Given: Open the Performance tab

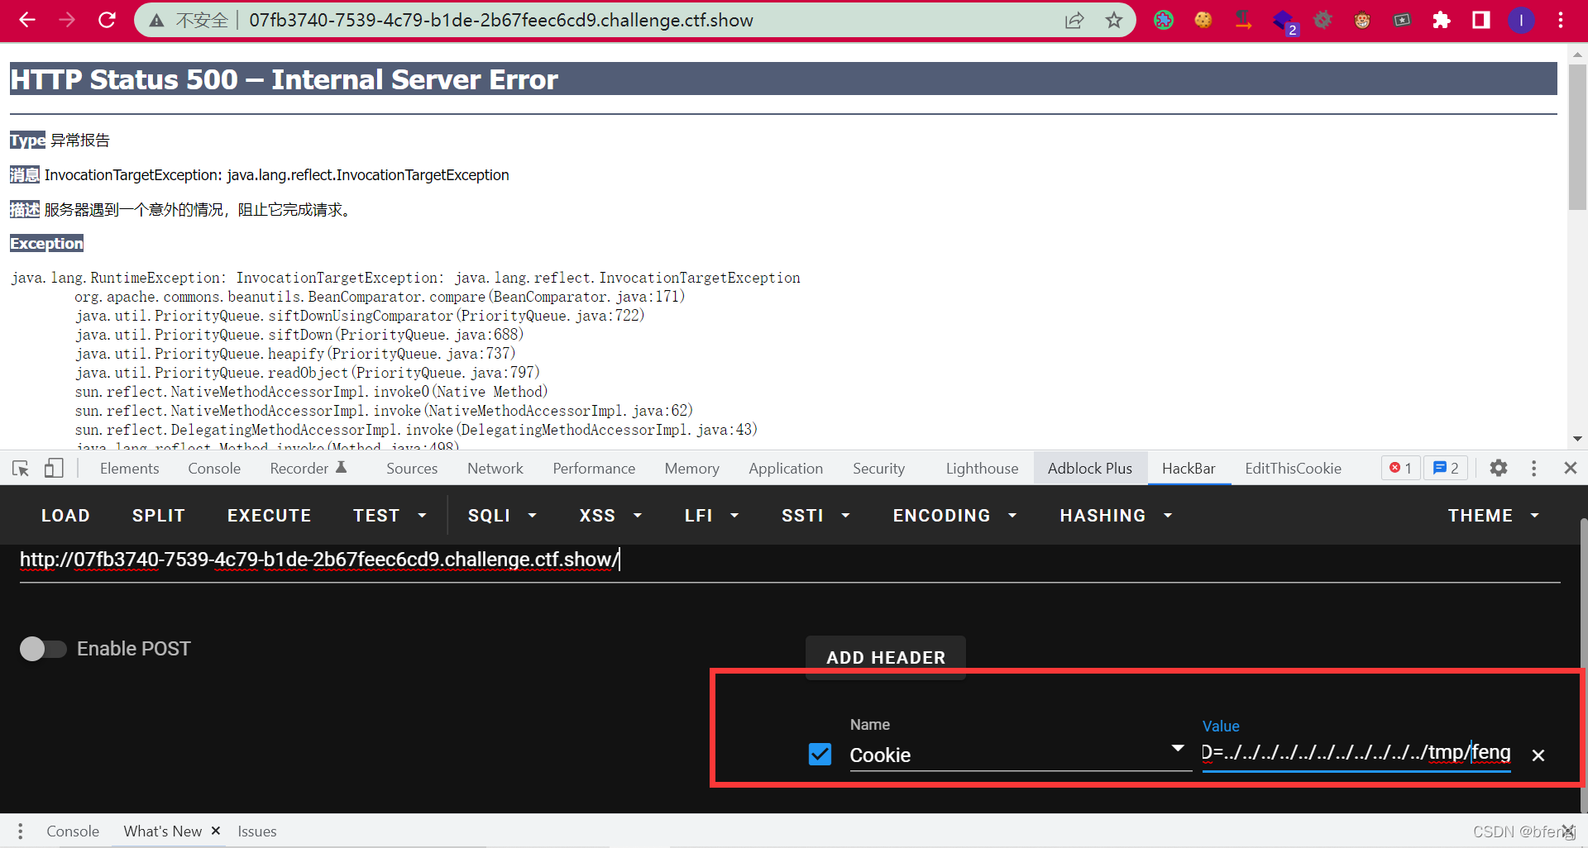Looking at the screenshot, I should point(594,469).
